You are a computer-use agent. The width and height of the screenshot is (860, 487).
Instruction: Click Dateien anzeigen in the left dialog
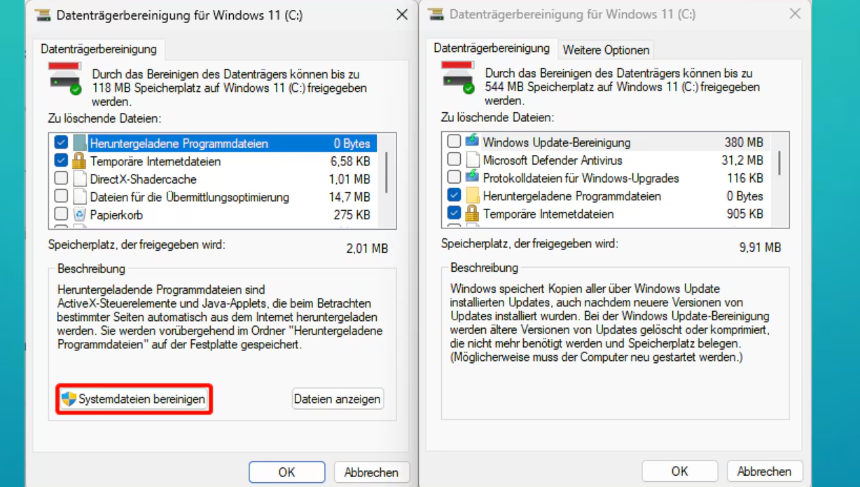338,399
